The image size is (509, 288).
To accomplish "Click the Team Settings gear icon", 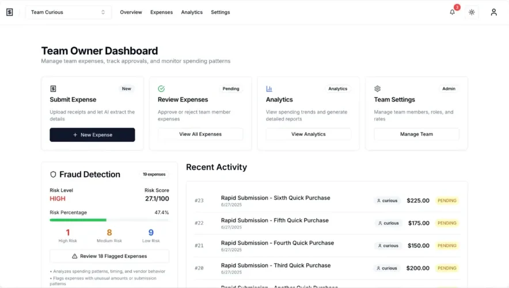I will [377, 89].
